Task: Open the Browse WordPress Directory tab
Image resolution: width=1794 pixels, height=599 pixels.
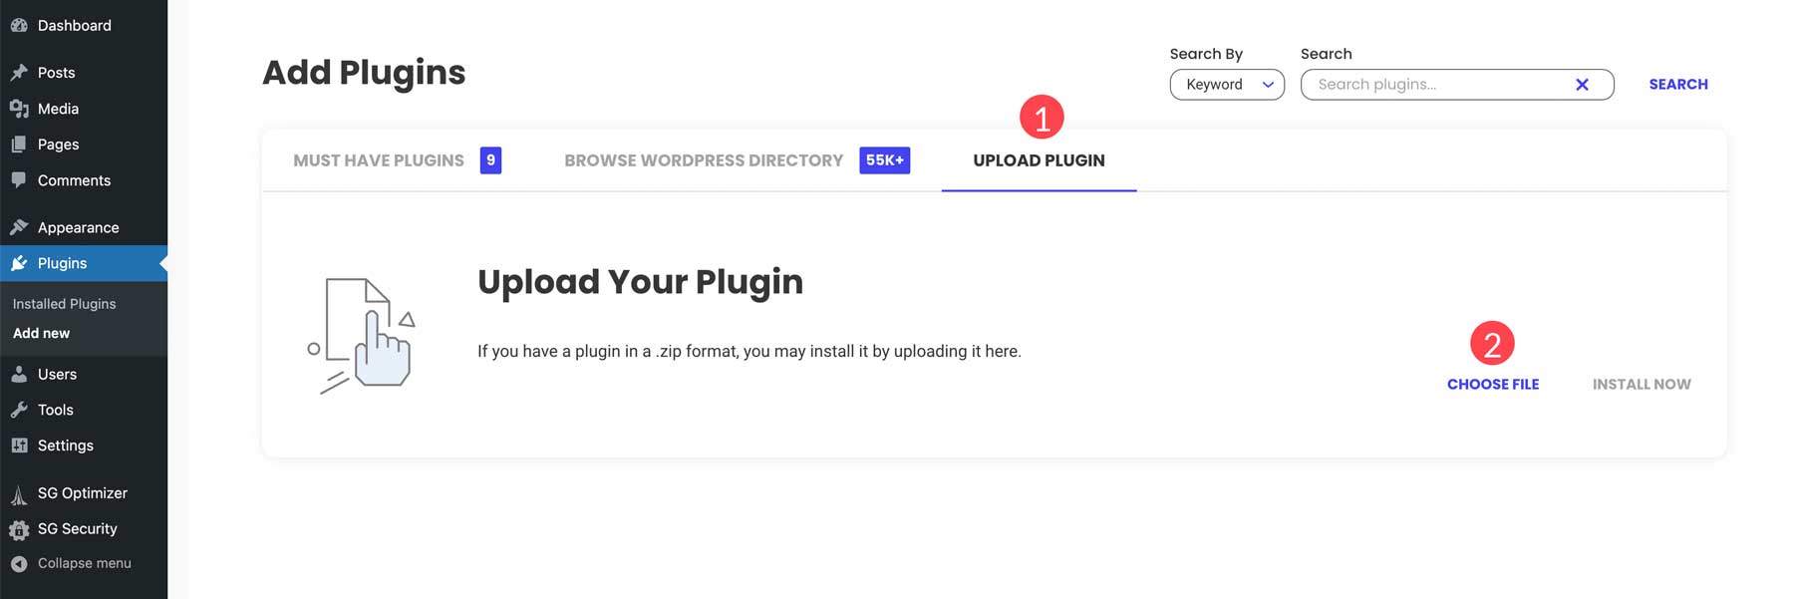Action: pos(704,160)
